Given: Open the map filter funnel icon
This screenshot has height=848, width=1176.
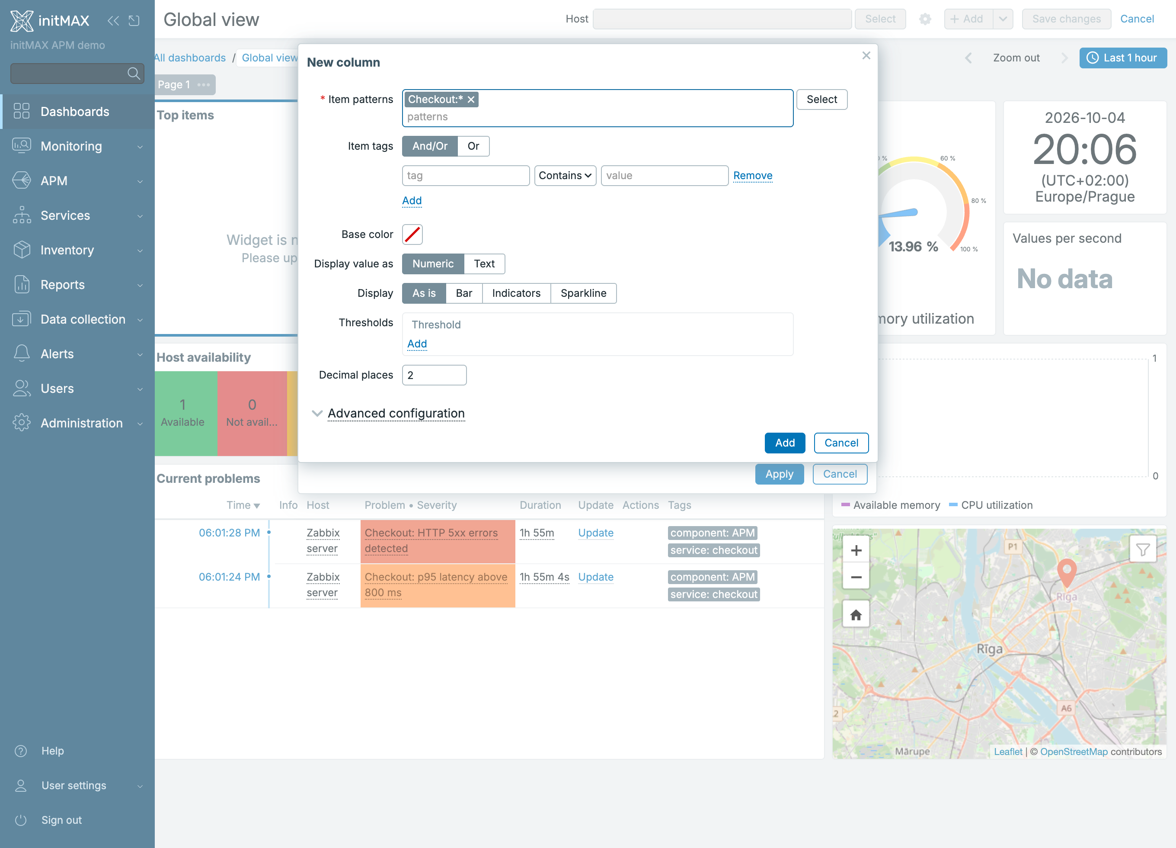Looking at the screenshot, I should tap(1143, 549).
